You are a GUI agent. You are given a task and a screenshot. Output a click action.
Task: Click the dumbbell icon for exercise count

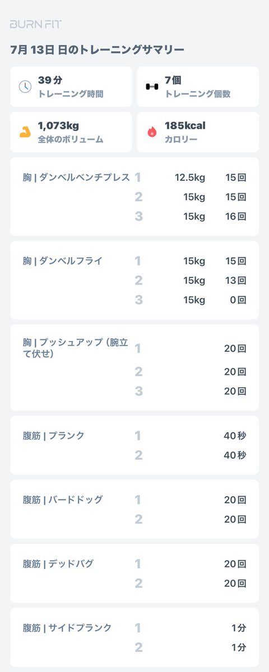point(152,87)
